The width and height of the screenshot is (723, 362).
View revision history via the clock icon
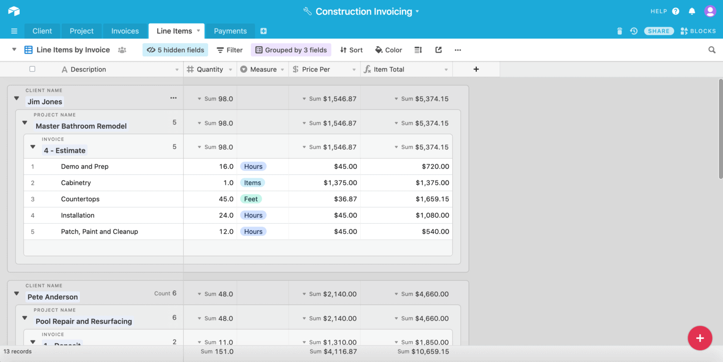pyautogui.click(x=634, y=31)
